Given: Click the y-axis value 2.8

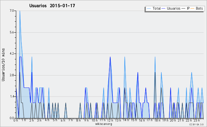Looking at the screenshot, I should coord(12,75).
